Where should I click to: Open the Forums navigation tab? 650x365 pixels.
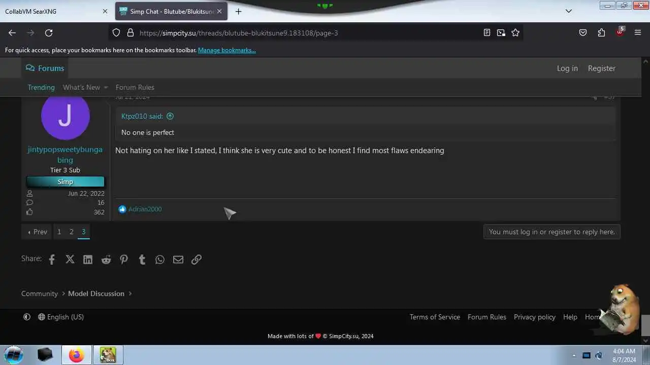[45, 68]
